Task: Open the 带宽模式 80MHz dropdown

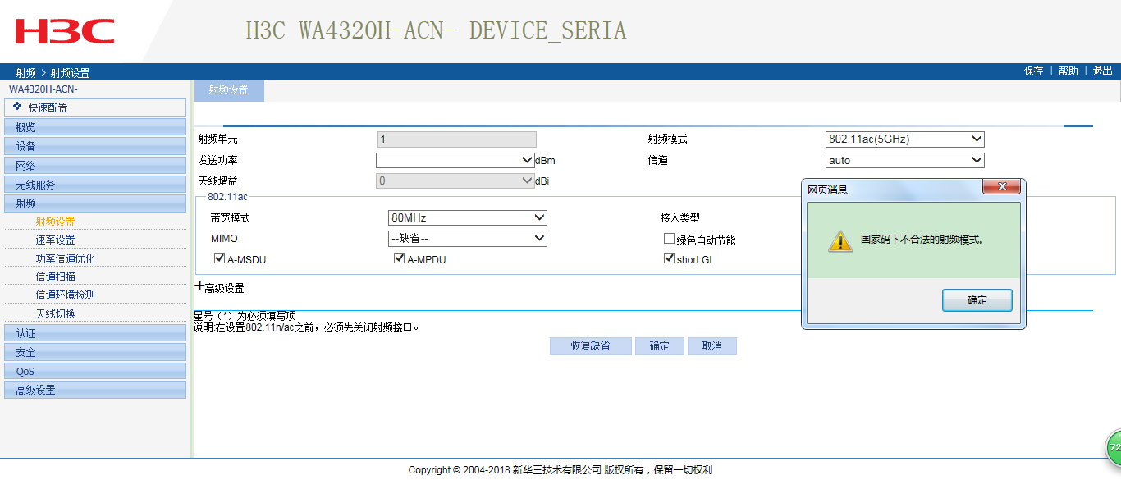Action: point(468,218)
